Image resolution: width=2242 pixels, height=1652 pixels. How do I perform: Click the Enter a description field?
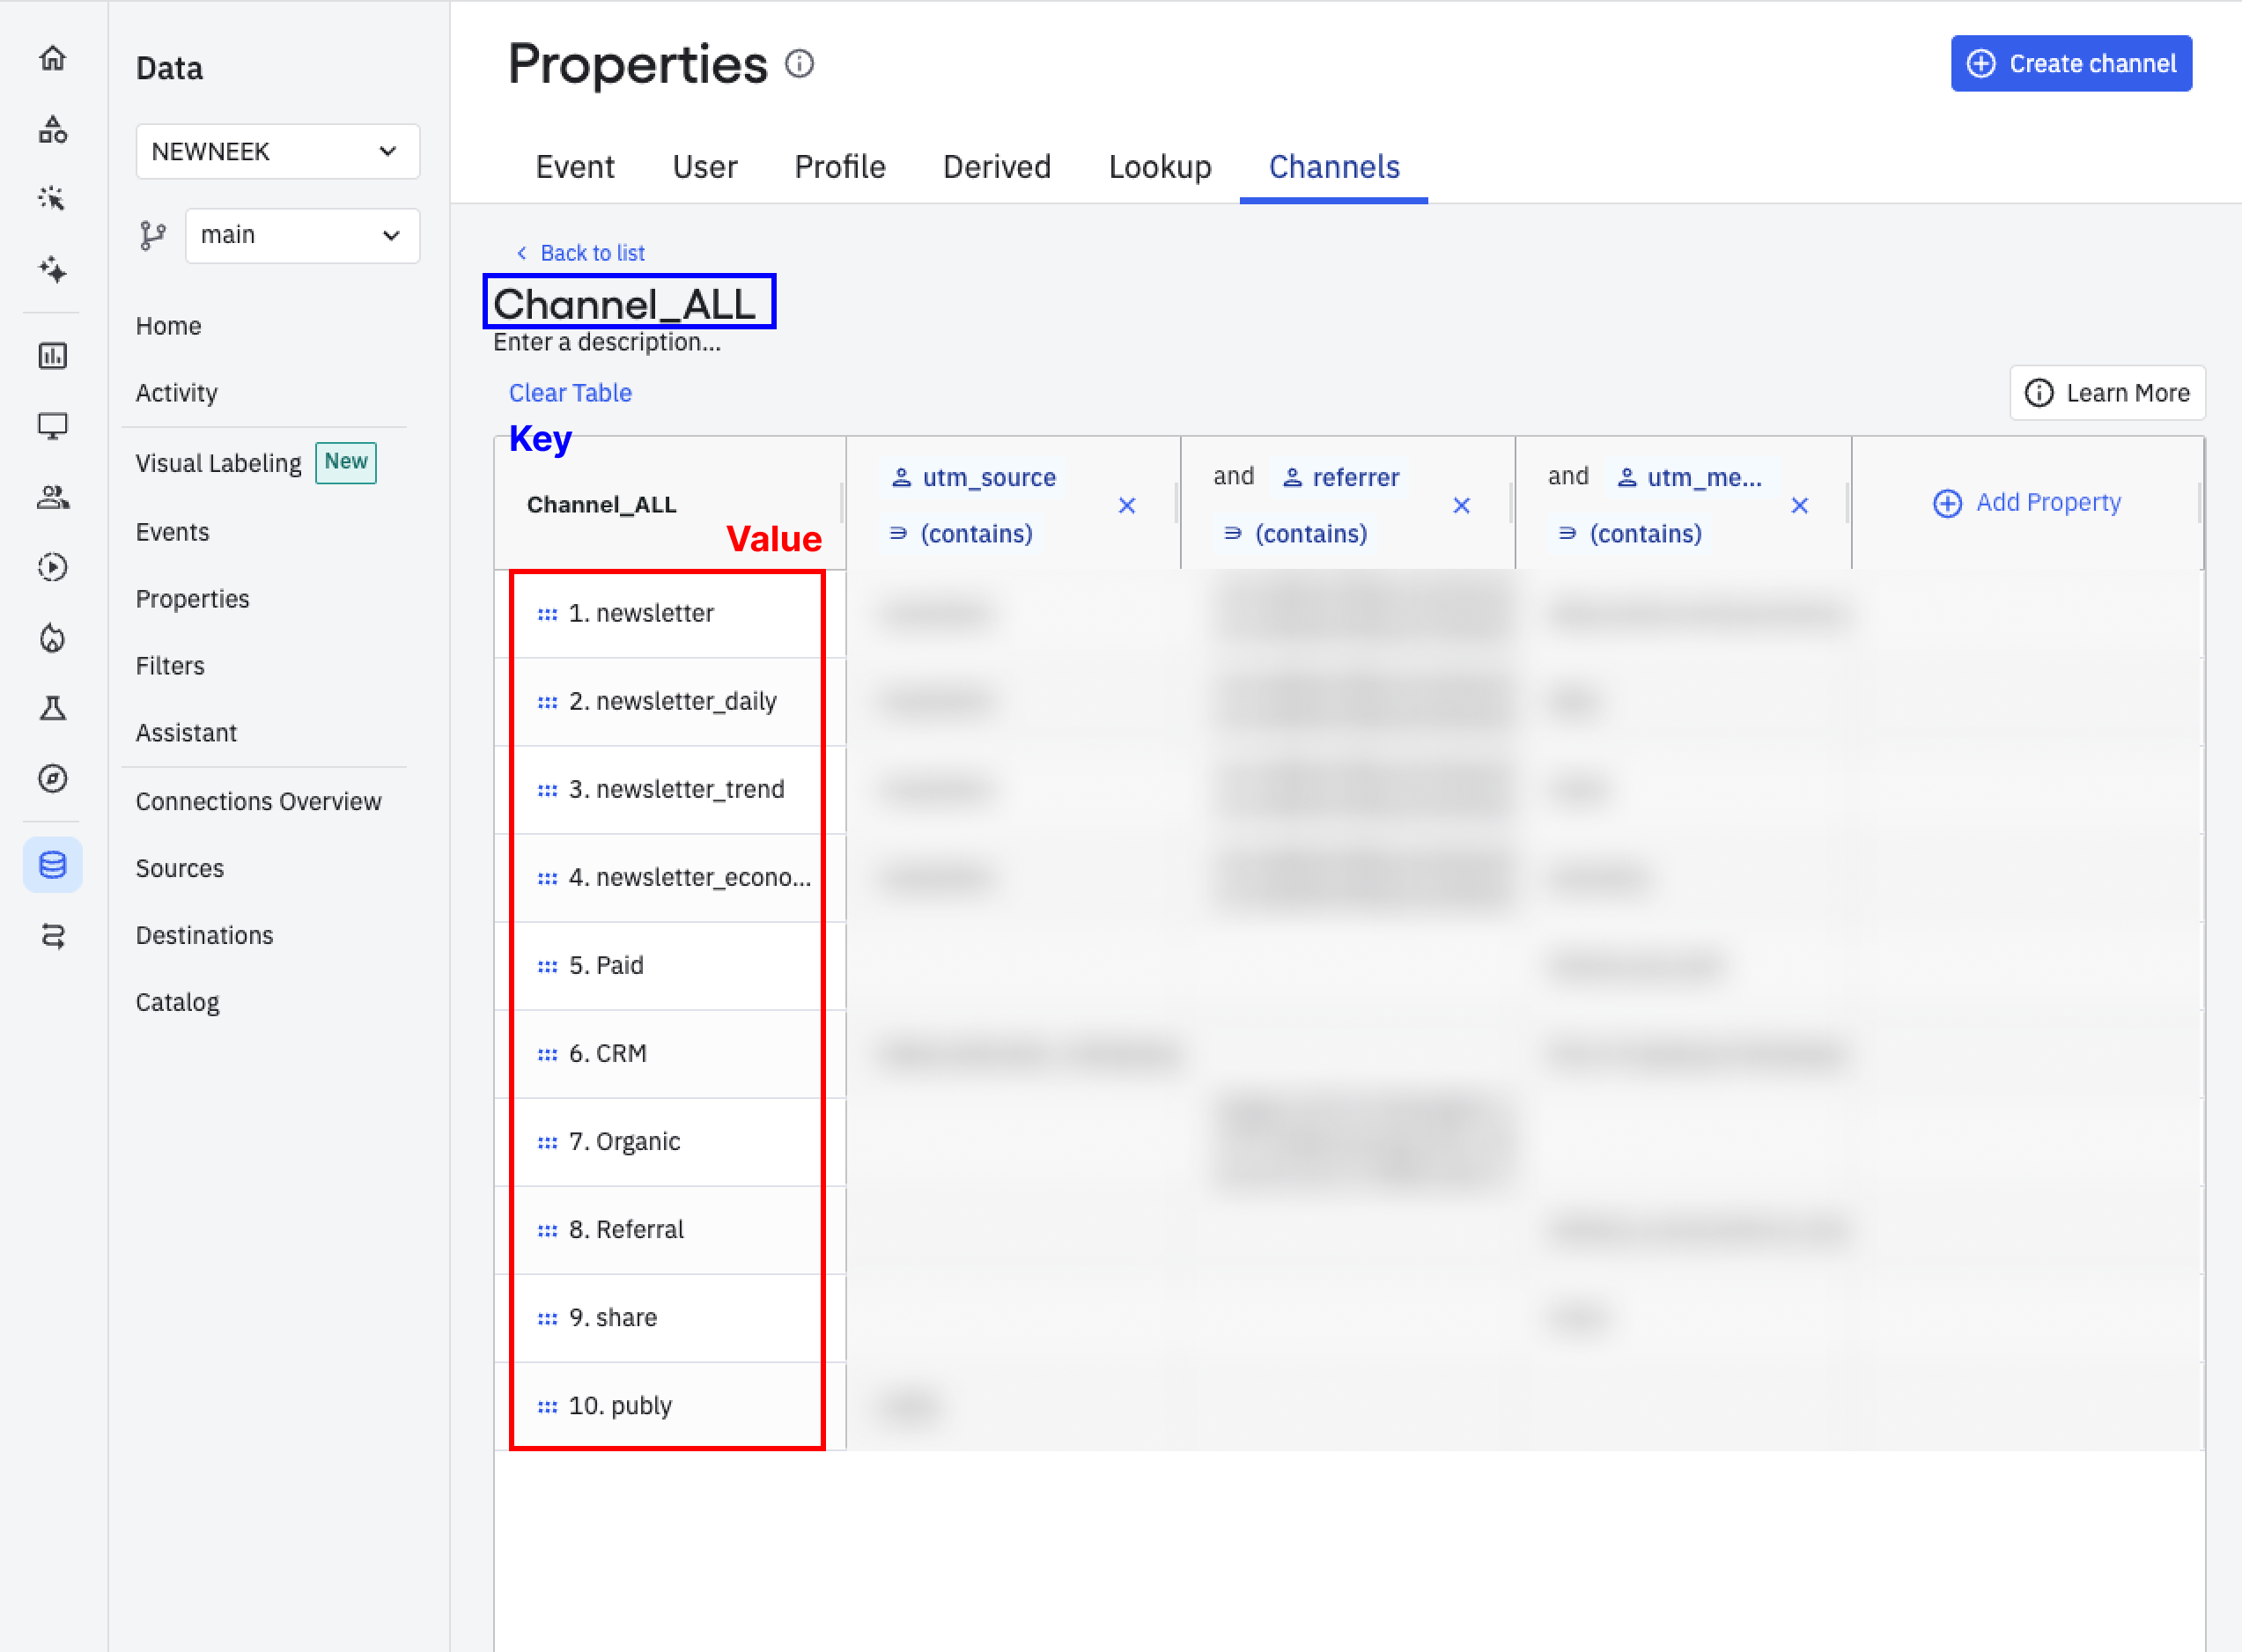(607, 342)
